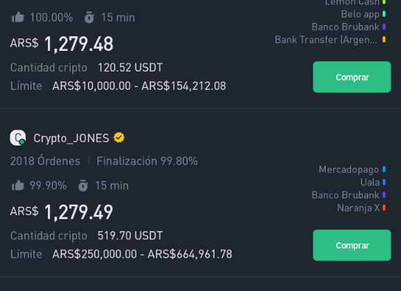
Task: Click the blue Mercadopago color marker
Action: pyautogui.click(x=384, y=169)
